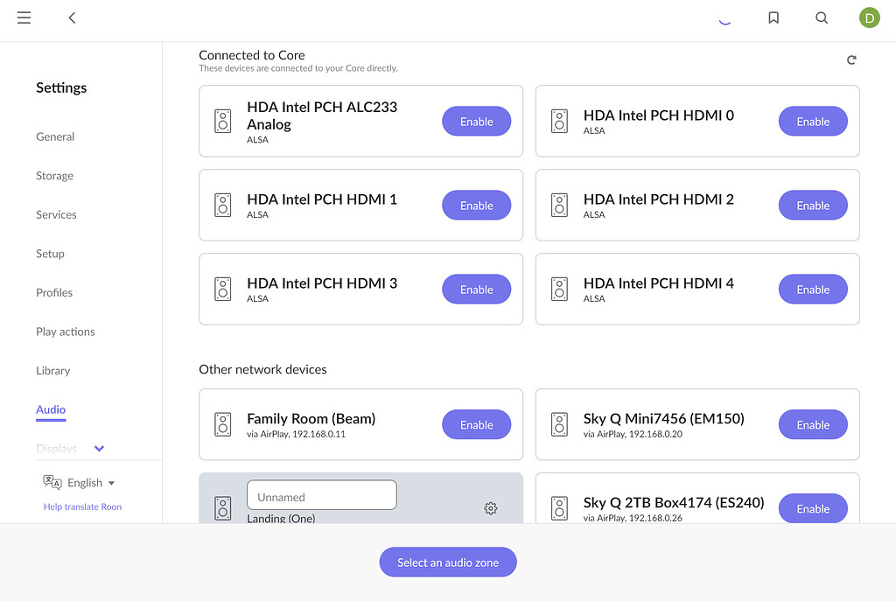Click the green profile avatar D
The image size is (896, 601).
[869, 17]
